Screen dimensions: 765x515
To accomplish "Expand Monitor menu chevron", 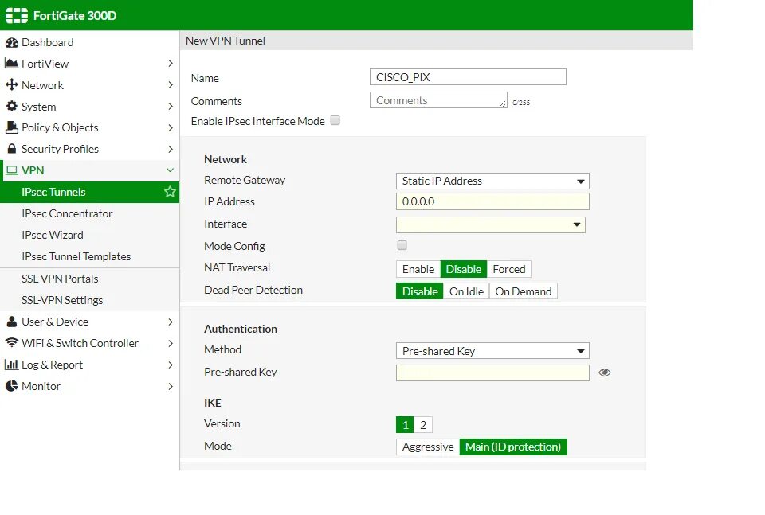I will (171, 386).
